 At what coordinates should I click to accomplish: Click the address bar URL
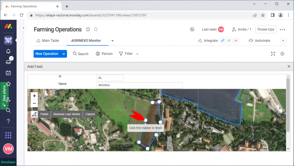coord(91,15)
